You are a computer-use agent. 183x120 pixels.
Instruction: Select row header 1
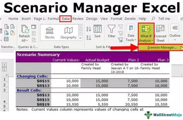pos(4,80)
